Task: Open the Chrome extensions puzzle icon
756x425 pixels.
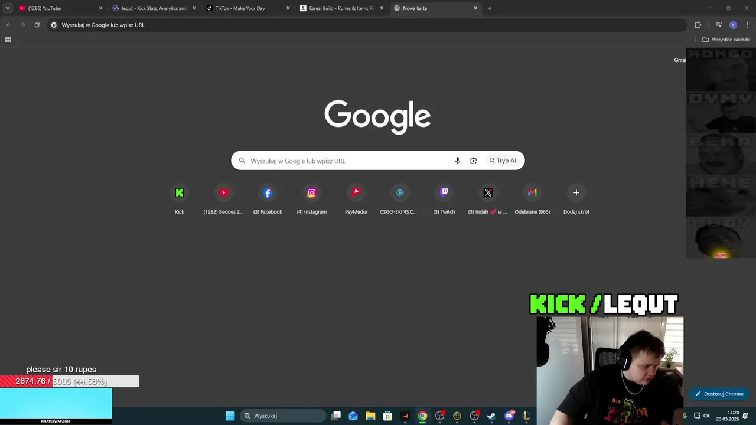Action: click(698, 25)
